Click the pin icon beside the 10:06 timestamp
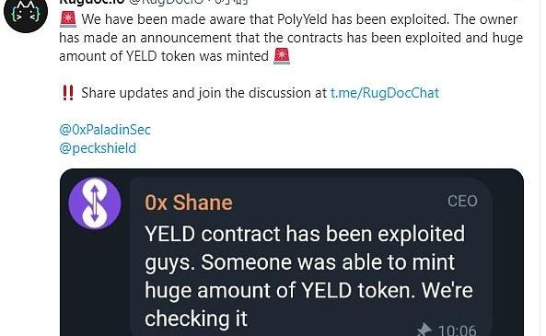This screenshot has width=546, height=336. 424,330
